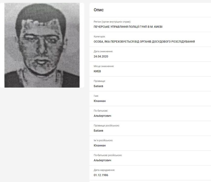The width and height of the screenshot is (211, 182).
Task: Click the disappearance date 24.04.2020
Action: pos(101,57)
